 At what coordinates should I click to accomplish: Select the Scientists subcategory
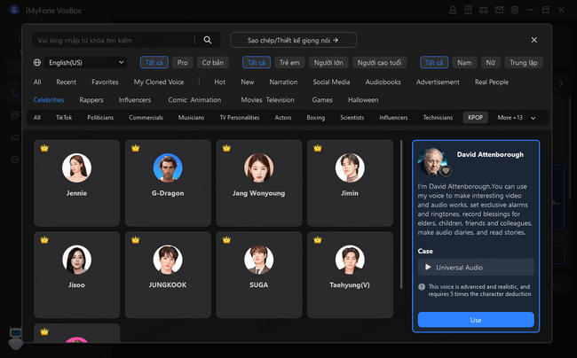[x=352, y=118]
